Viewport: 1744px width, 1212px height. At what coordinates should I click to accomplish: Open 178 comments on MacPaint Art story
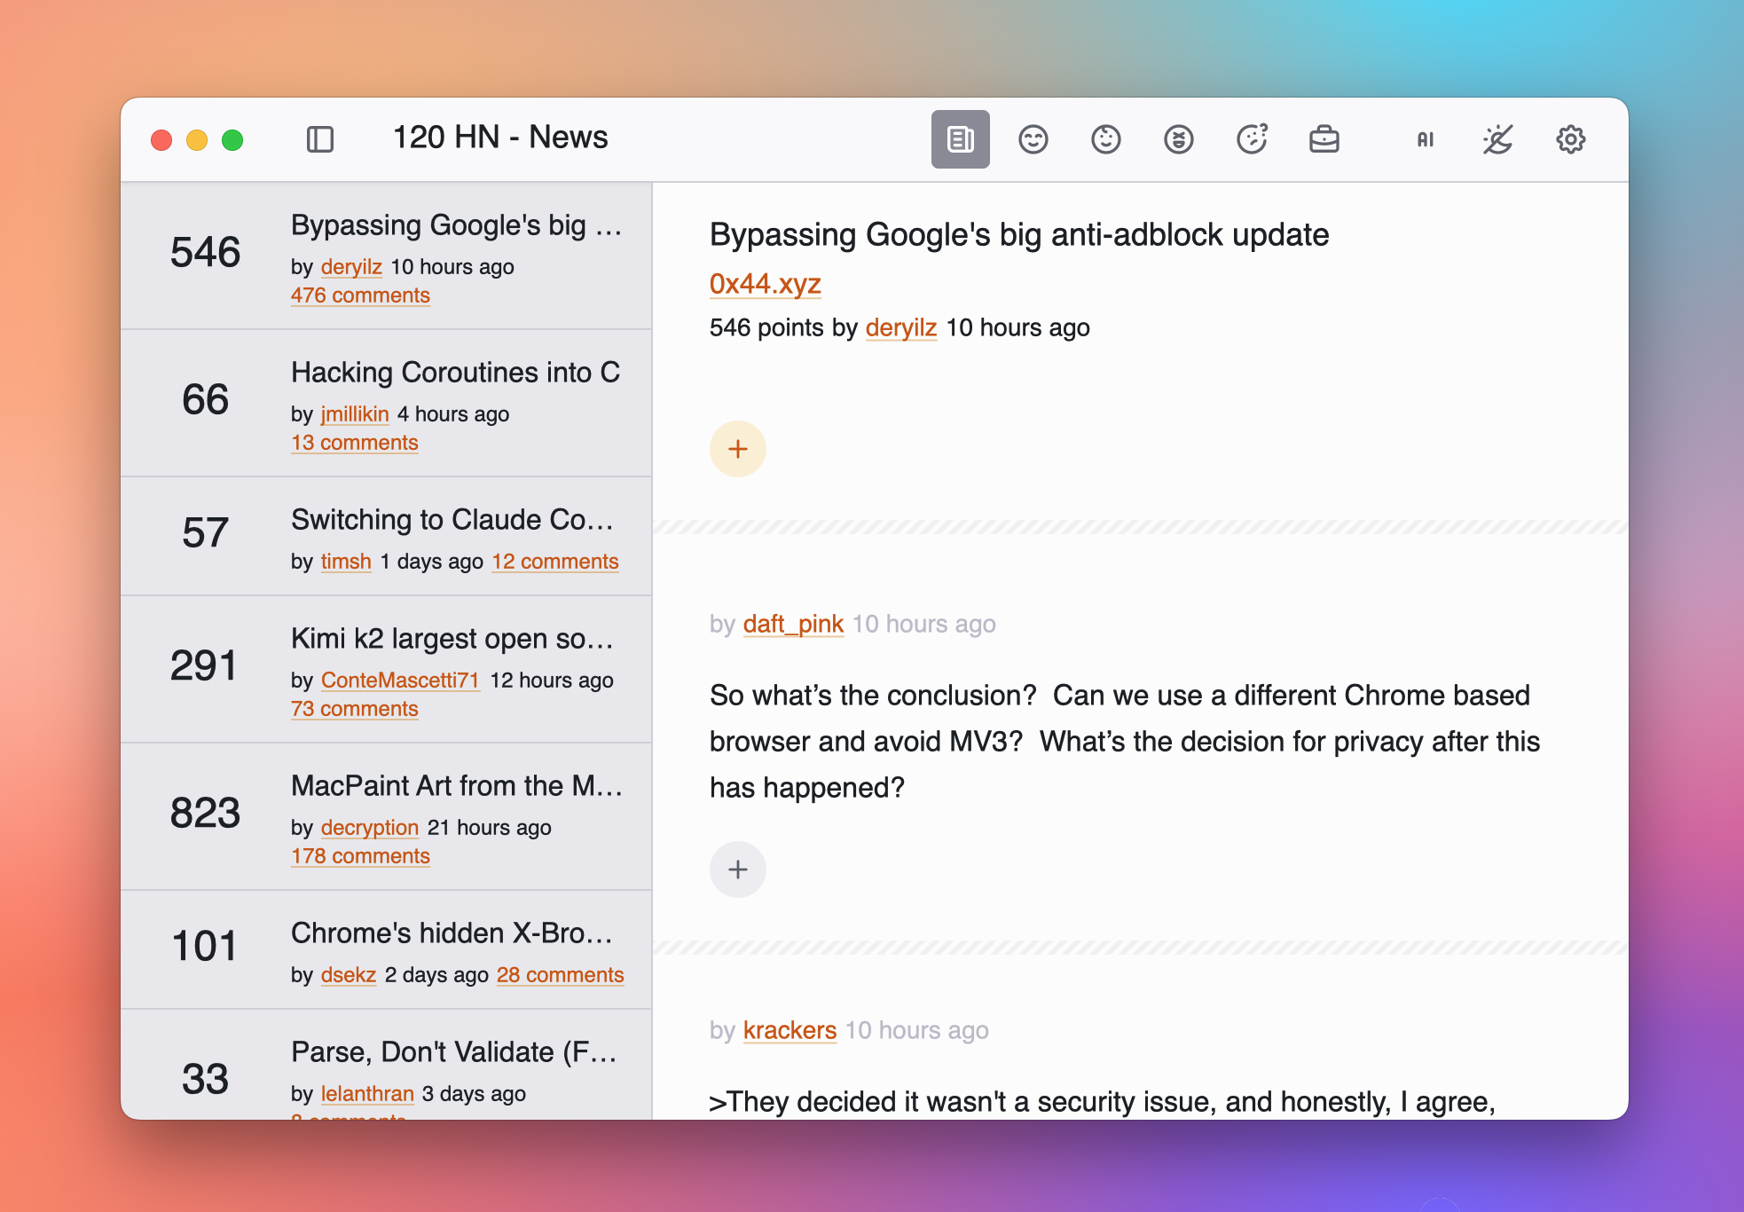pyautogui.click(x=360, y=856)
